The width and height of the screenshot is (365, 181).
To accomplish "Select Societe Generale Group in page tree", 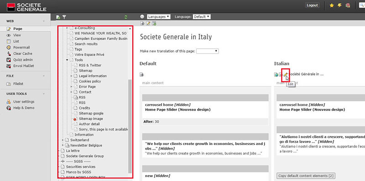I will [85, 156].
